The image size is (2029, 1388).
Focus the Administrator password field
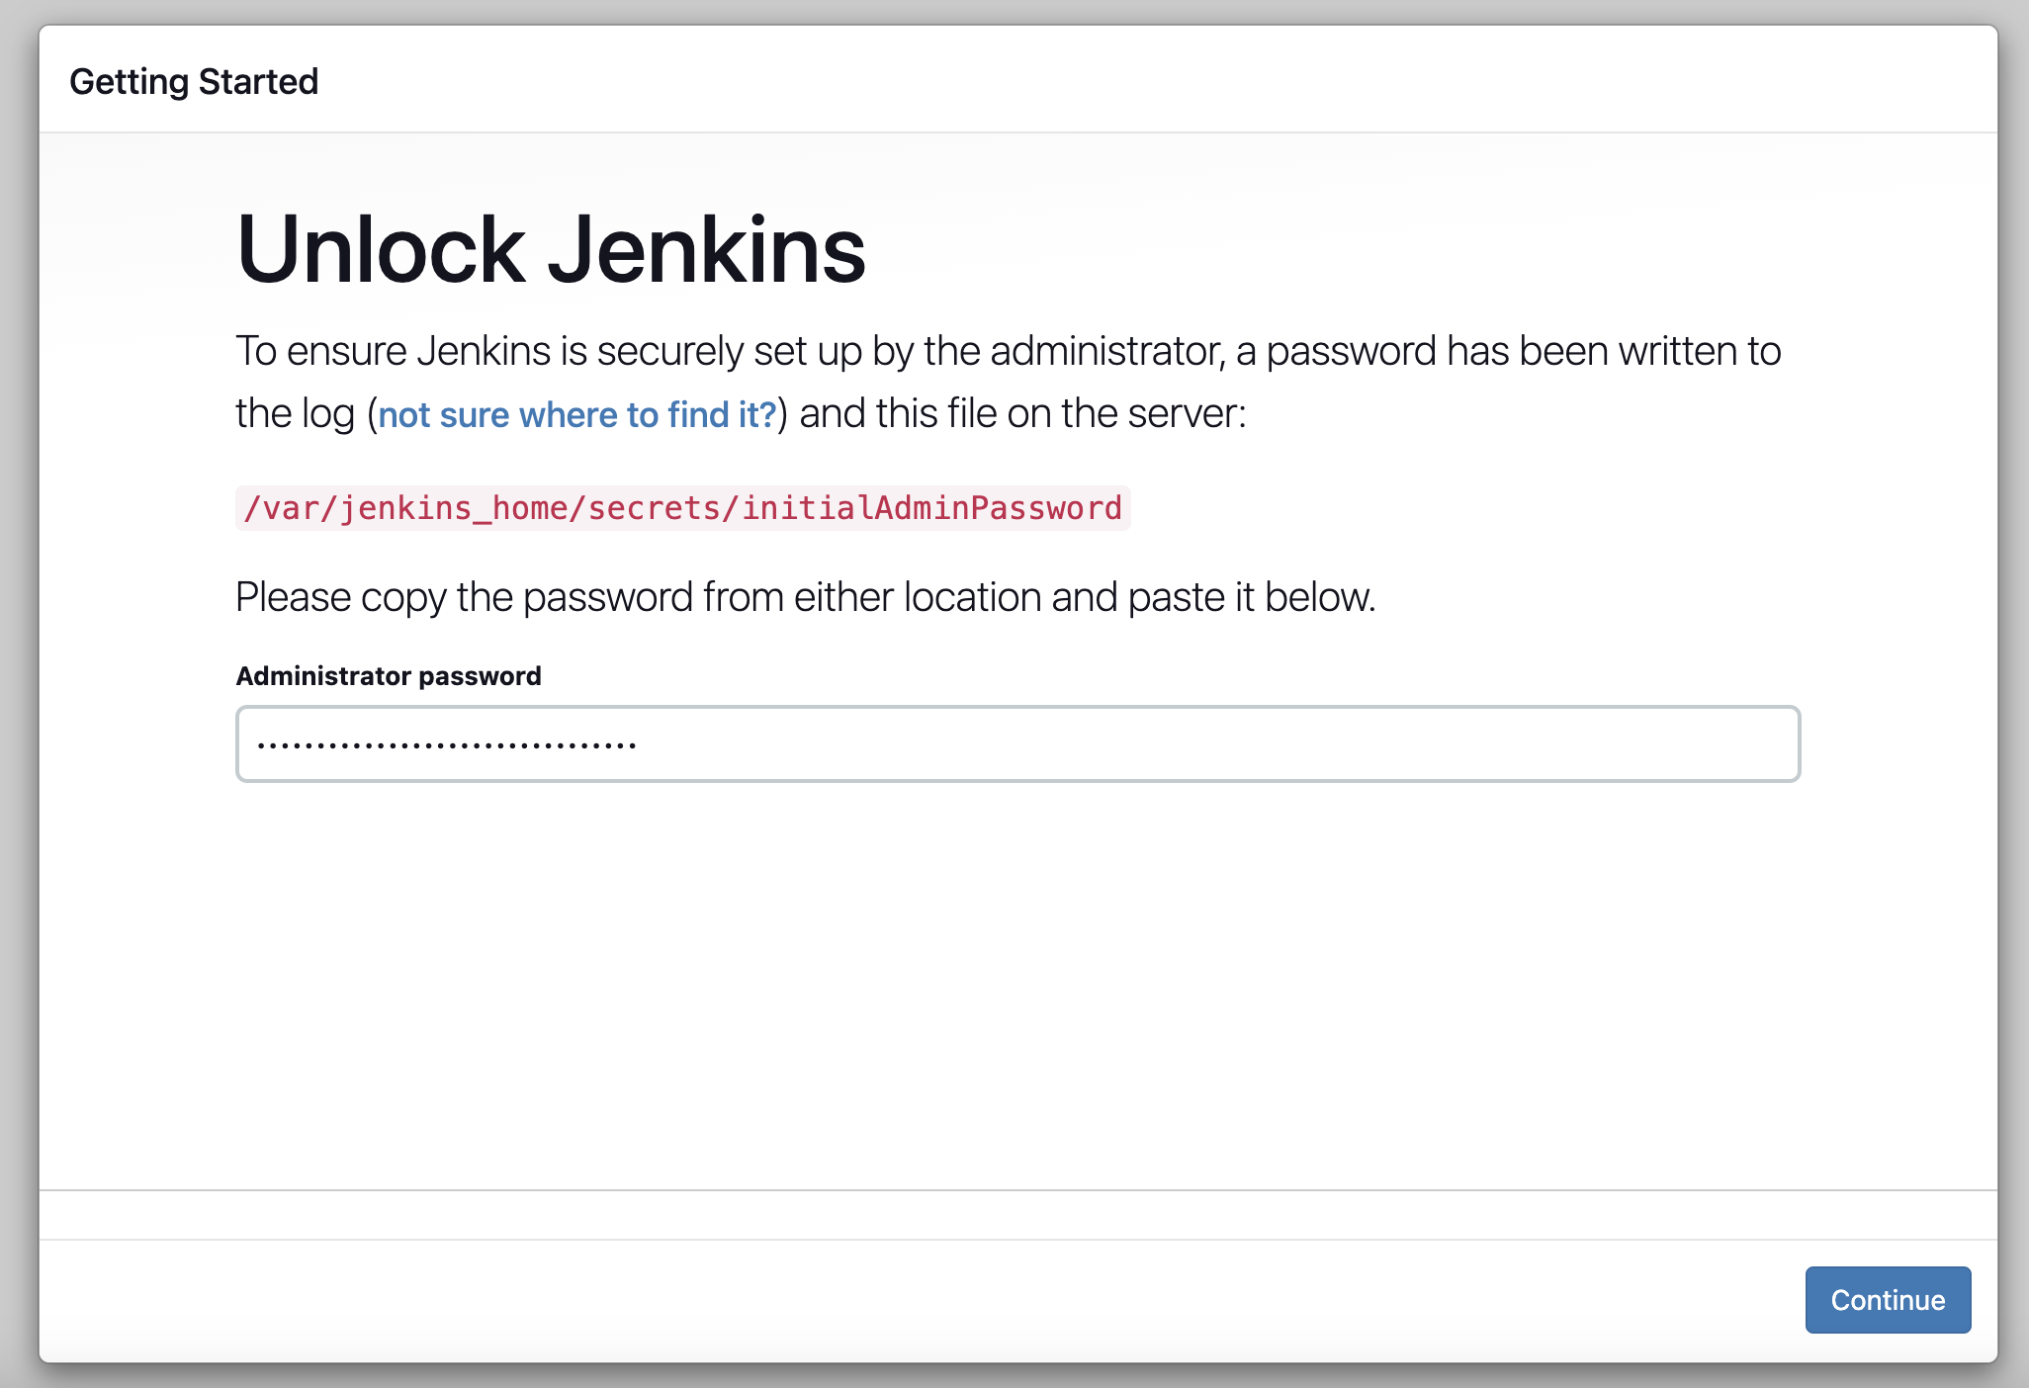(x=1017, y=743)
